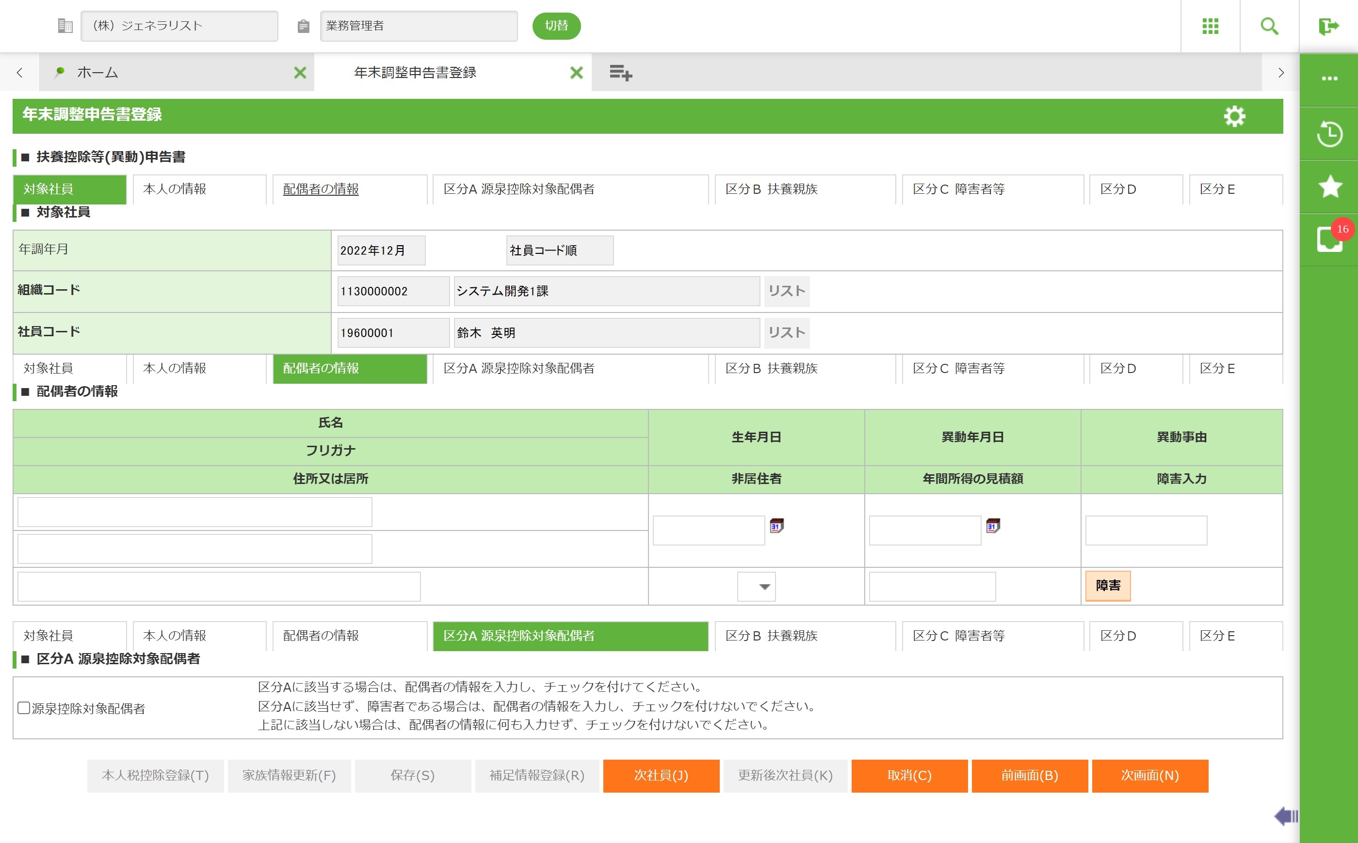Click the 年間所得の見積額 input field
Viewport: 1358px width, 843px height.
tap(932, 587)
